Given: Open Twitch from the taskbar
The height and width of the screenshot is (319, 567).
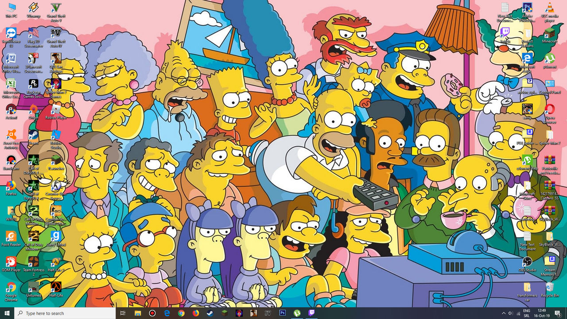Looking at the screenshot, I should 311,313.
